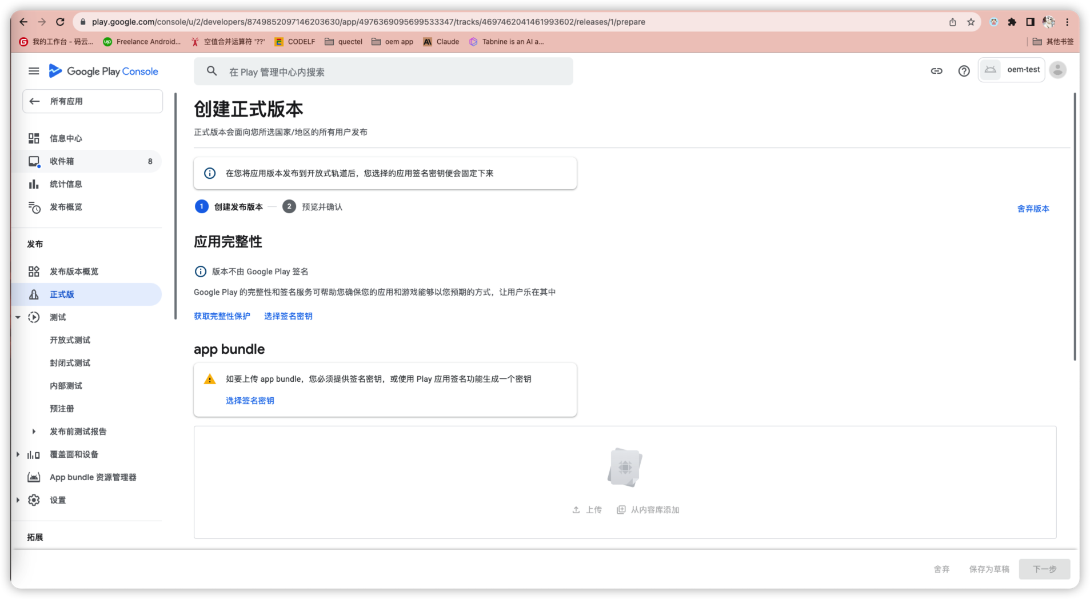
Task: Open oem app bookmarks folder
Action: point(392,42)
